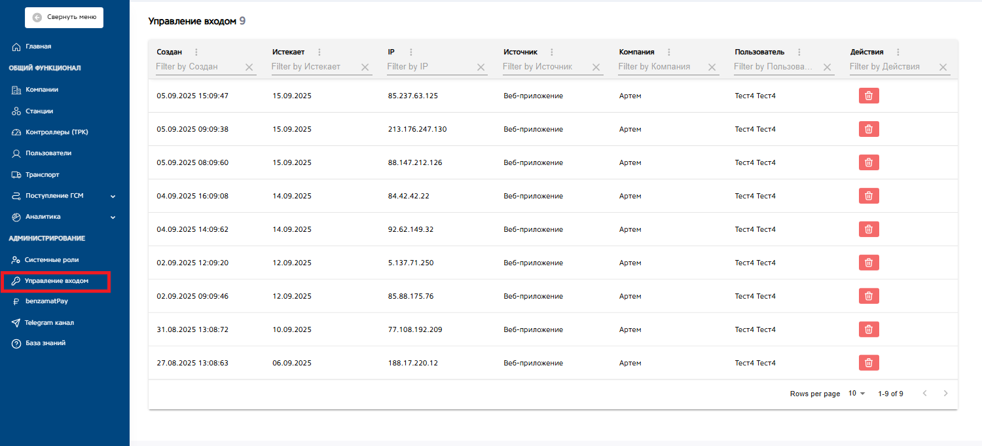
Task: Collapse the sidebar with Свернуть меню
Action: click(x=64, y=18)
